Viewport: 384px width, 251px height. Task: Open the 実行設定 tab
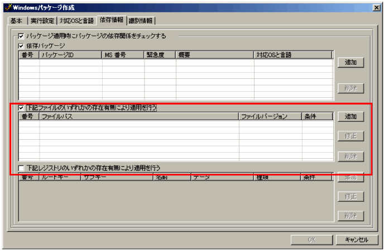coord(42,21)
